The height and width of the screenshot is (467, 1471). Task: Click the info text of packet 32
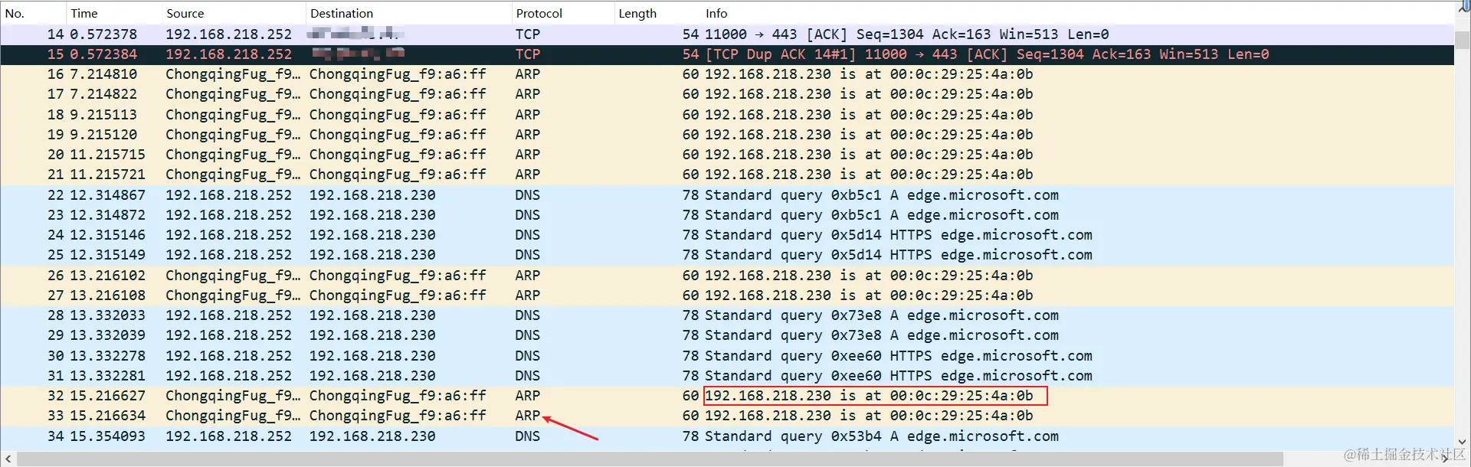point(869,396)
